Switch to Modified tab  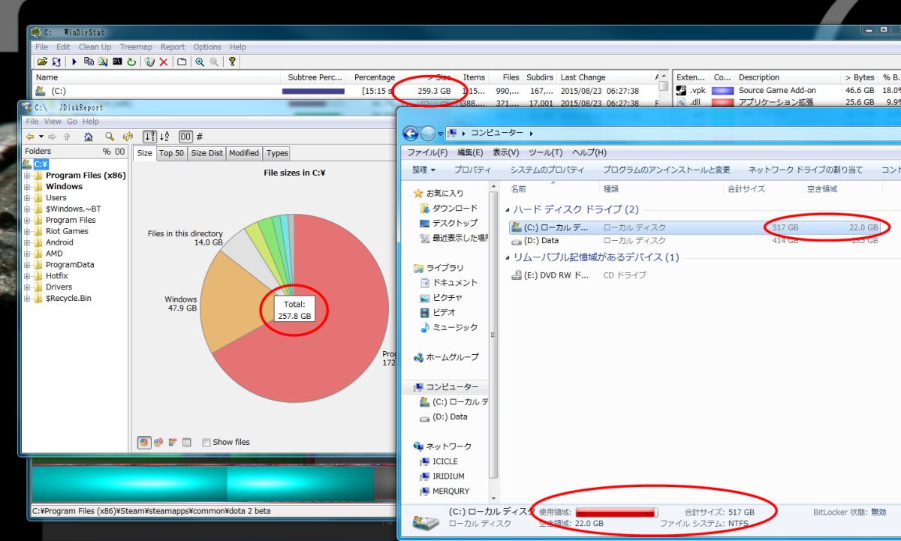(244, 153)
